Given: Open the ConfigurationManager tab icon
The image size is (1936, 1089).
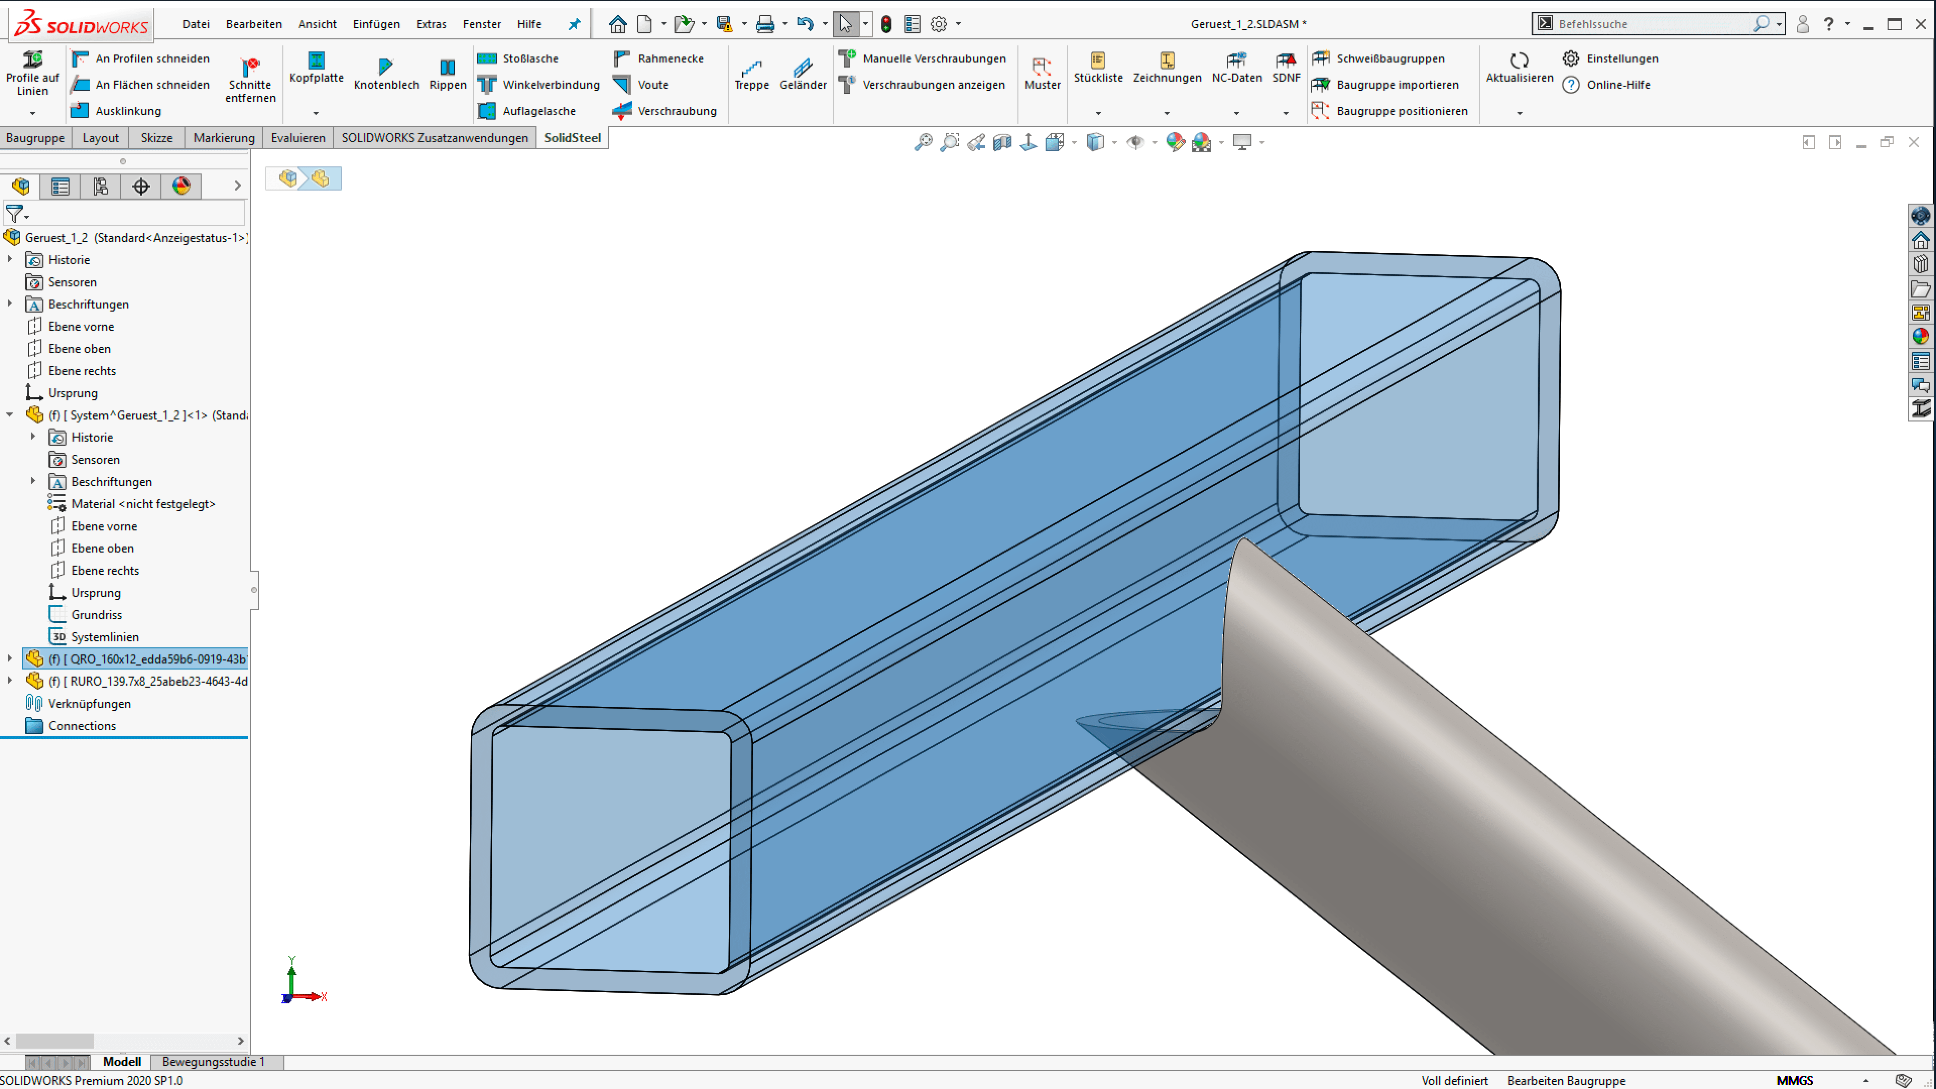Looking at the screenshot, I should 101,186.
